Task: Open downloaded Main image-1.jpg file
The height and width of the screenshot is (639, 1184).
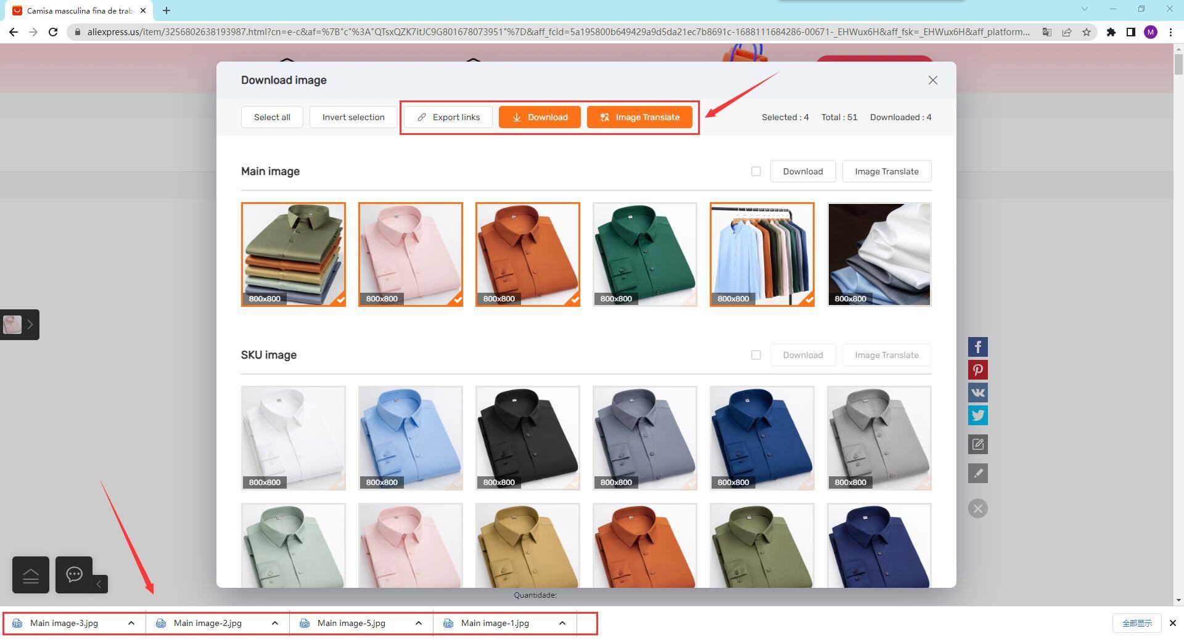Action: coord(495,623)
